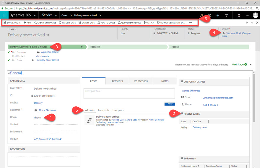Go to previous record up arrow
The width and height of the screenshot is (260, 168).
click(x=247, y=23)
